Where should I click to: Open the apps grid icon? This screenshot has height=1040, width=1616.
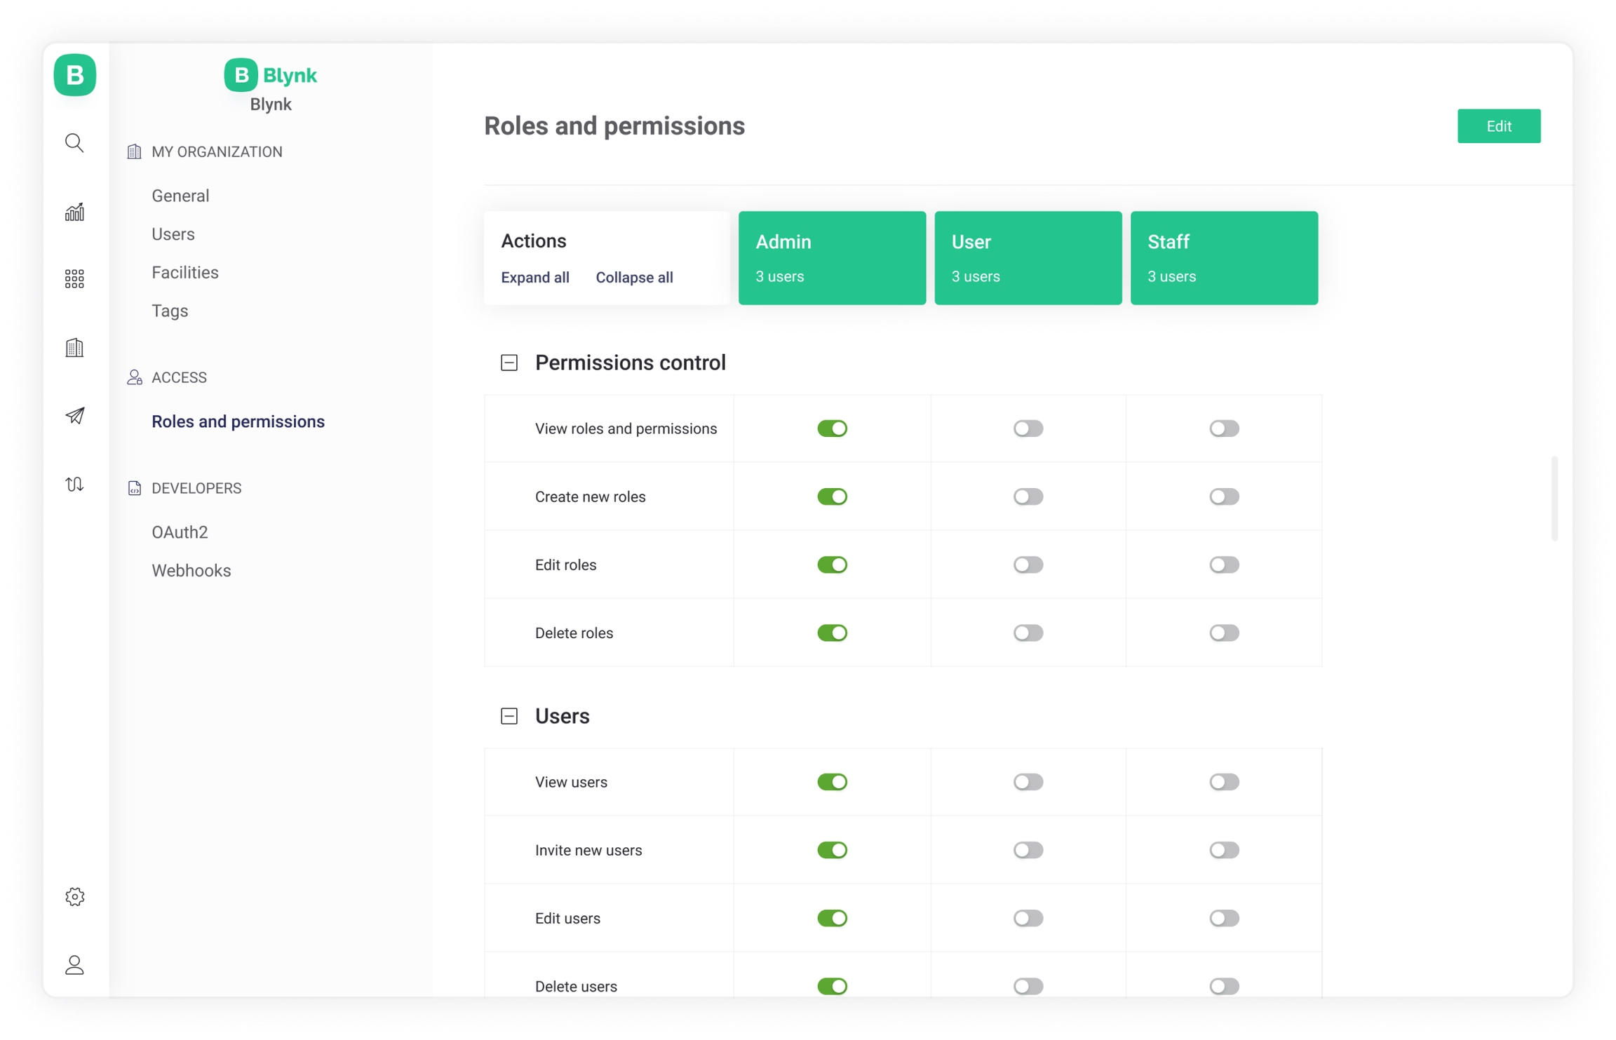click(x=74, y=279)
